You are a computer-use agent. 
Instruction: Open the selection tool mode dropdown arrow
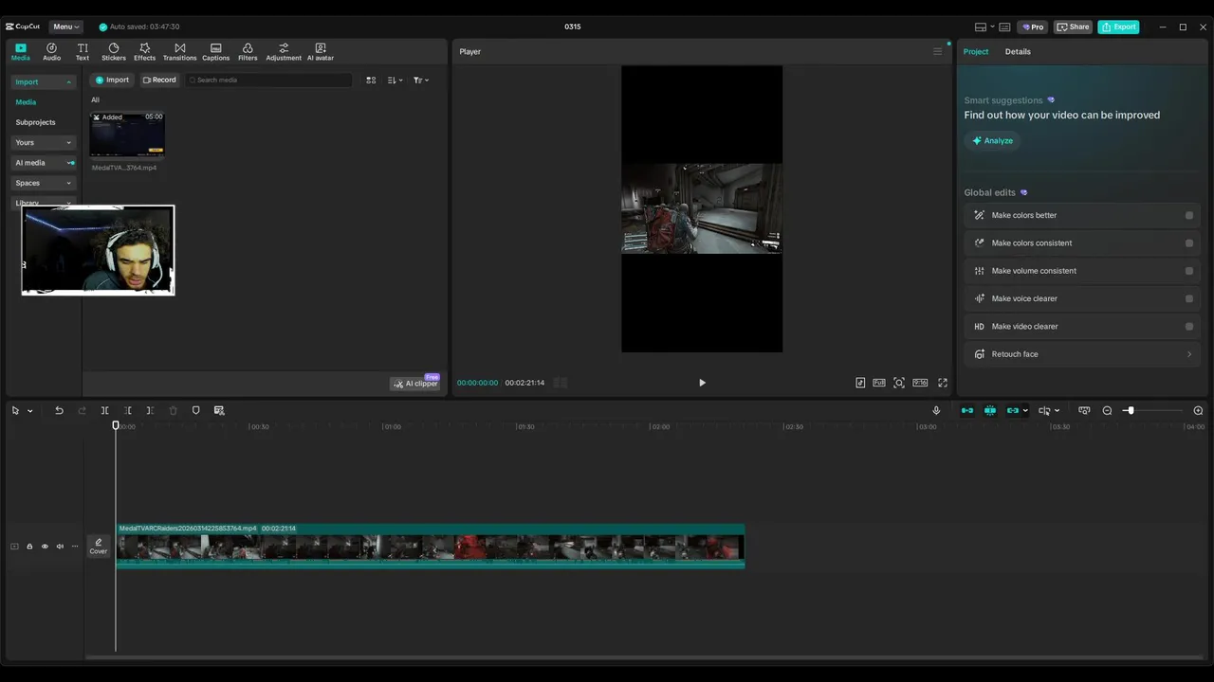30,411
